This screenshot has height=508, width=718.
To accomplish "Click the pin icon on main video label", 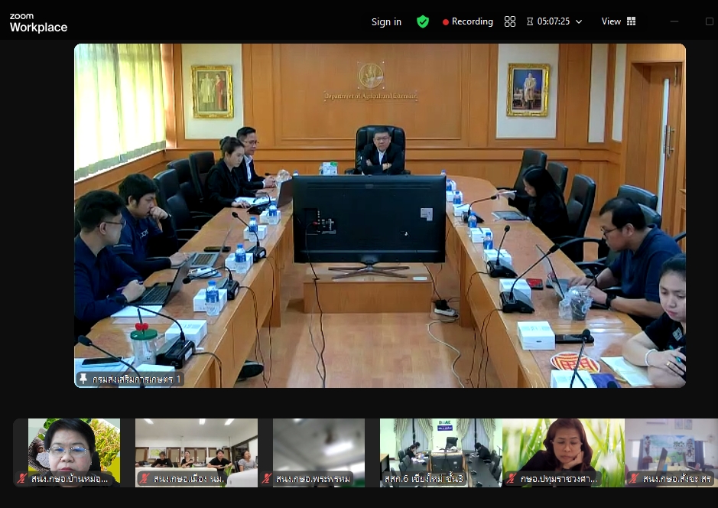I will 83,379.
